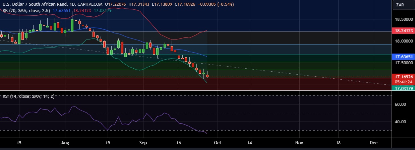Click the current price 17.16926 axis label
This screenshot has width=415, height=150.
click(403, 77)
